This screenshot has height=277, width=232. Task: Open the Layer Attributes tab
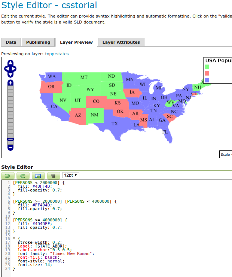pos(121,42)
